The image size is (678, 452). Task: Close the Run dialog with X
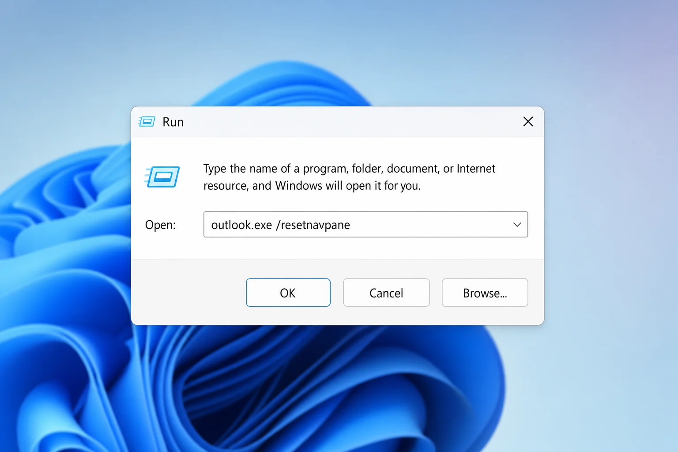(x=528, y=122)
